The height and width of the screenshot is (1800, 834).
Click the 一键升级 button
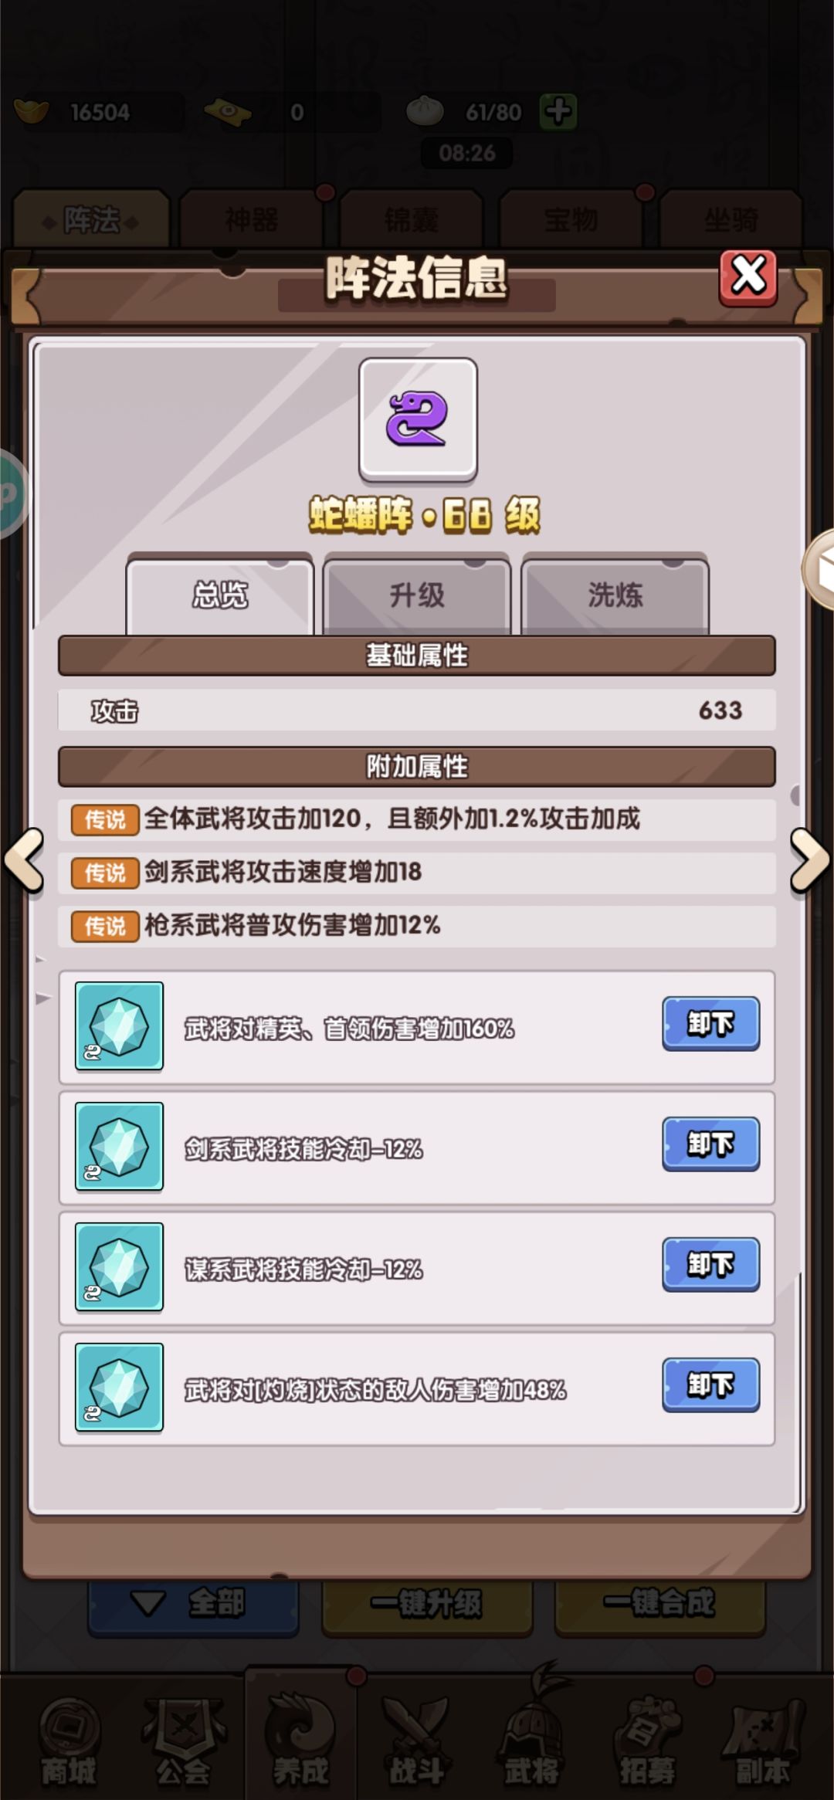[427, 1604]
